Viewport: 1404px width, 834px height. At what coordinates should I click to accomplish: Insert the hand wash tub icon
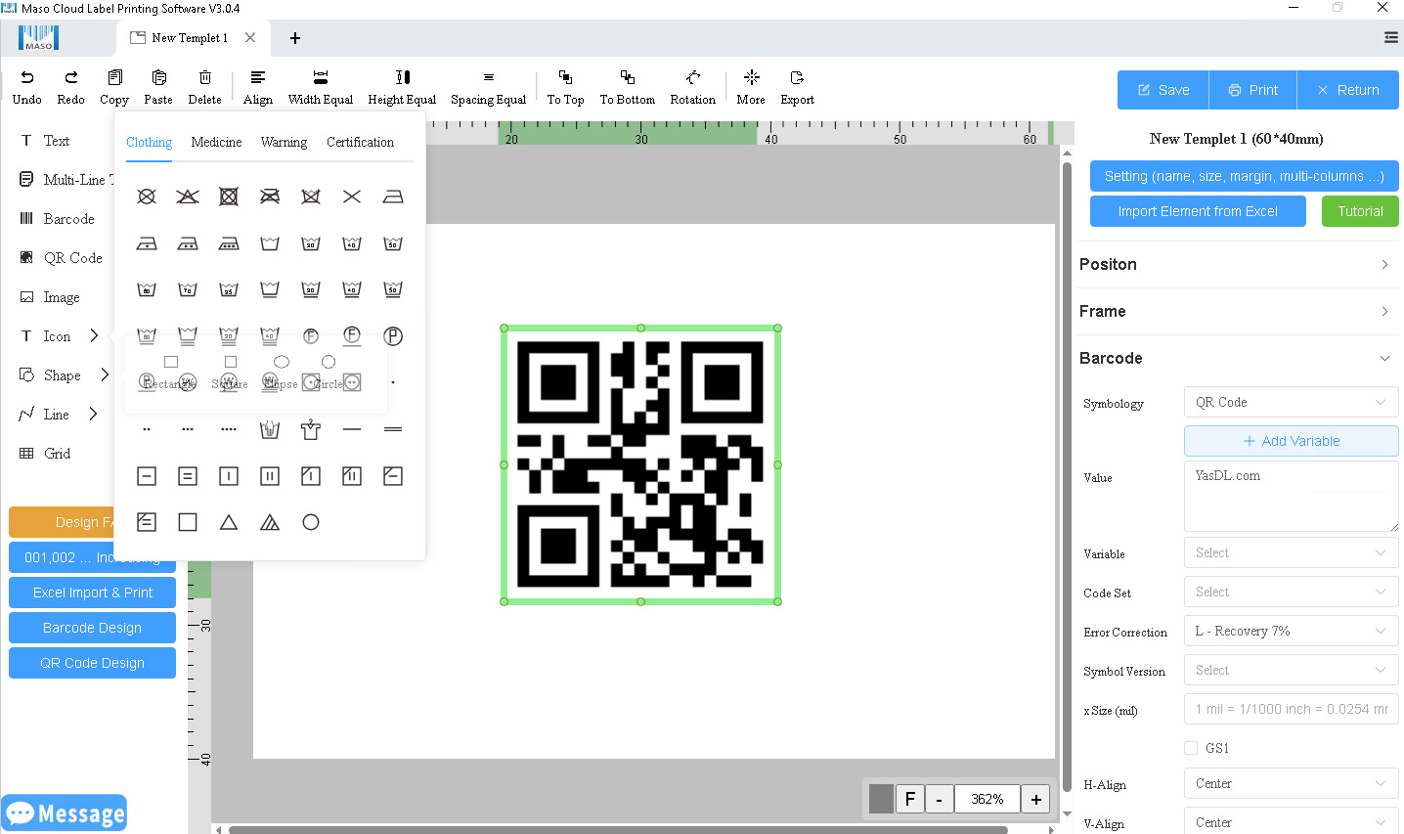click(270, 429)
